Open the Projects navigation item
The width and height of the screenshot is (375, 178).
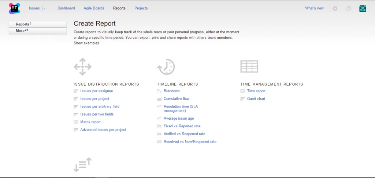coord(141,8)
